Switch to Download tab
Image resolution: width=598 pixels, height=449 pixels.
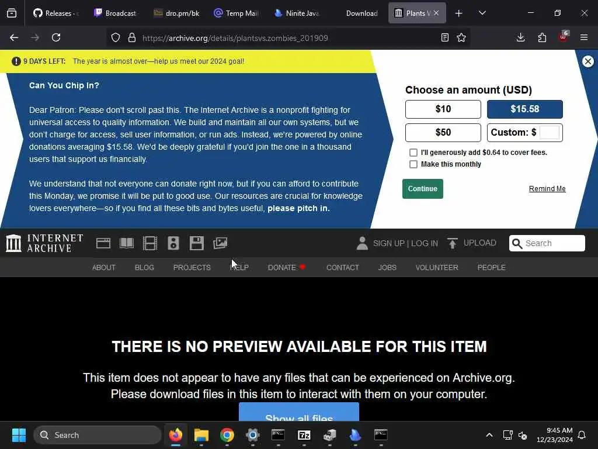[357, 13]
